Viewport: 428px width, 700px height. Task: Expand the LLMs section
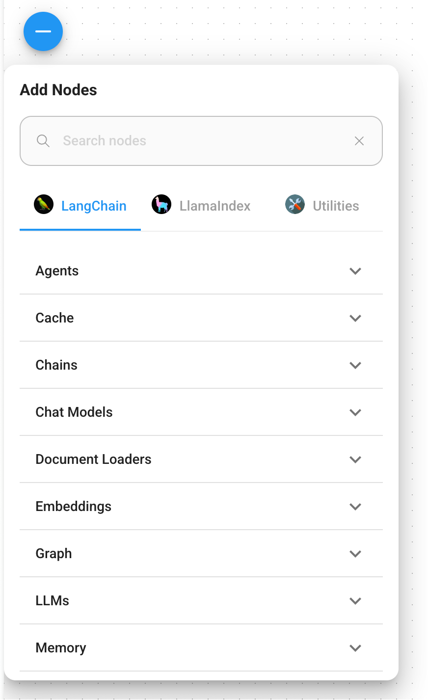[x=201, y=601]
